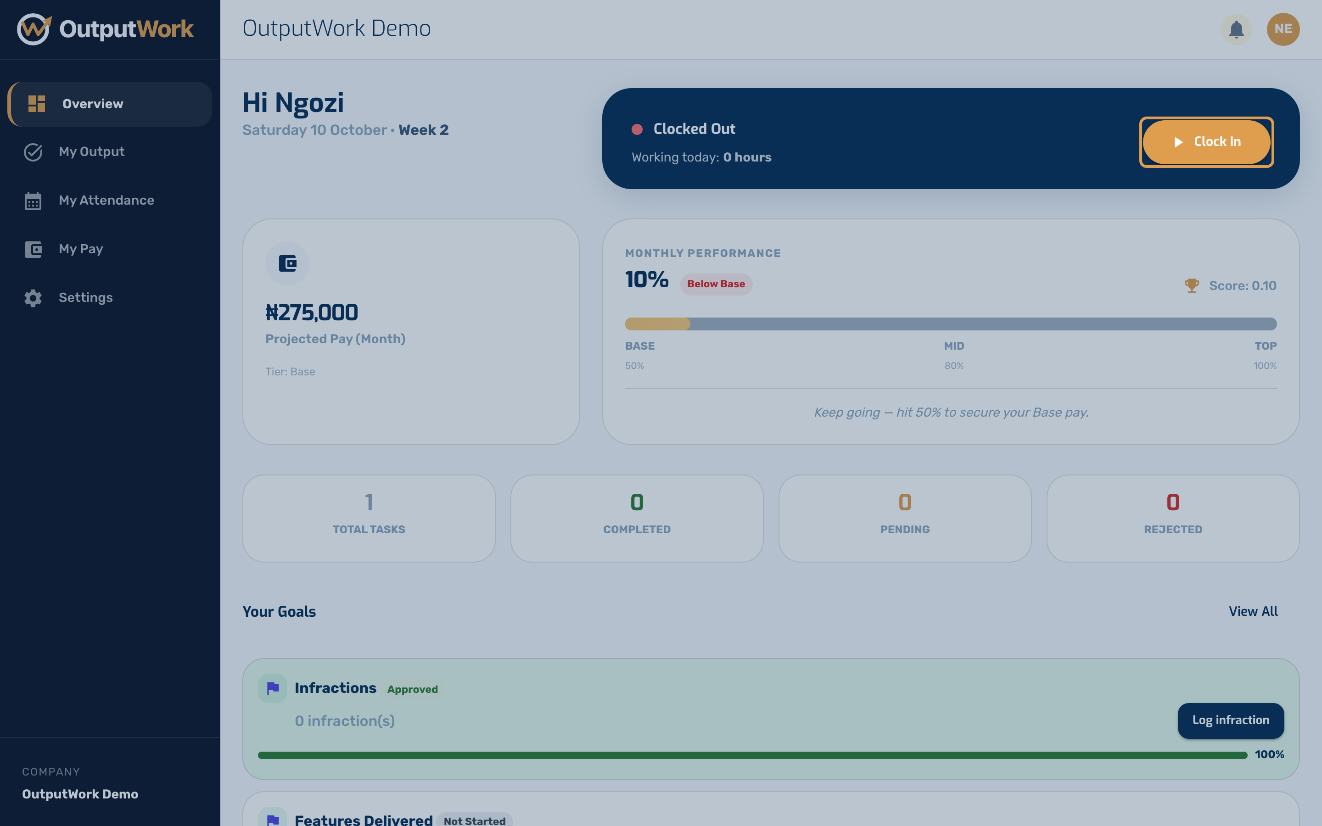Open the Rejected tasks card

click(x=1173, y=518)
